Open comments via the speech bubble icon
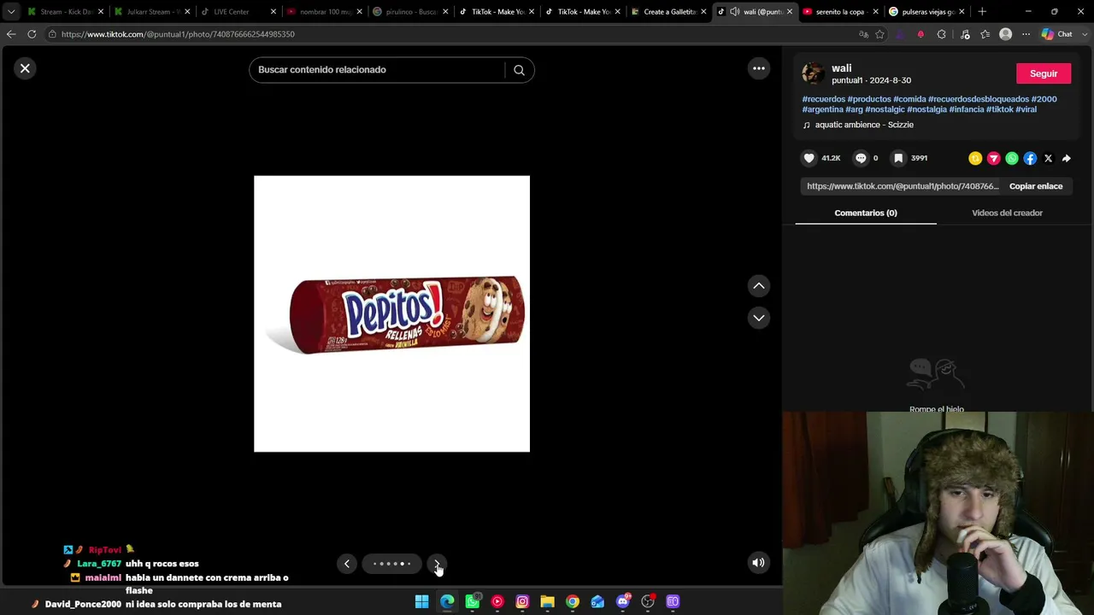 861,158
